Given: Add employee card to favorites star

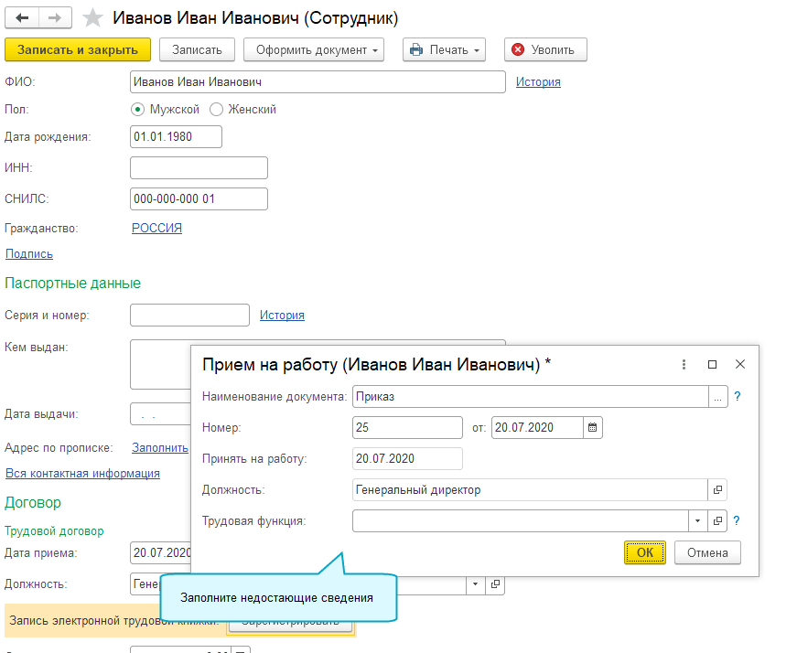Looking at the screenshot, I should 92,18.
